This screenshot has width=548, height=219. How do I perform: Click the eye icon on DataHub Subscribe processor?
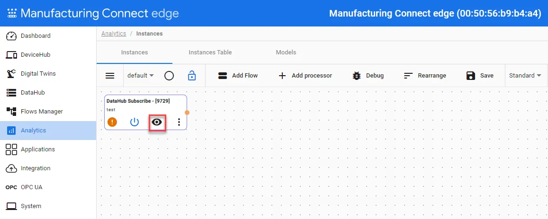click(x=157, y=122)
